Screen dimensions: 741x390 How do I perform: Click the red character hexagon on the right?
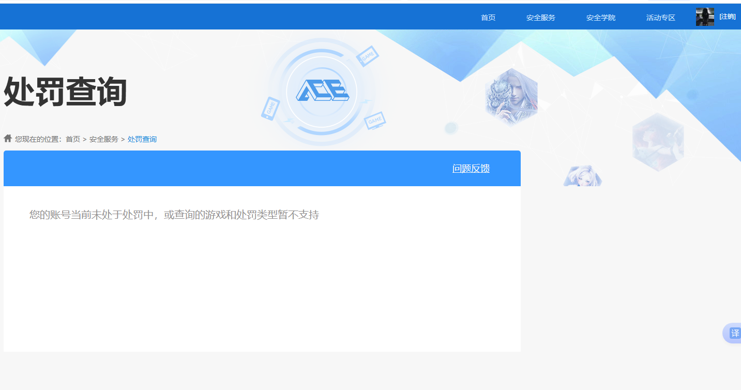[658, 142]
